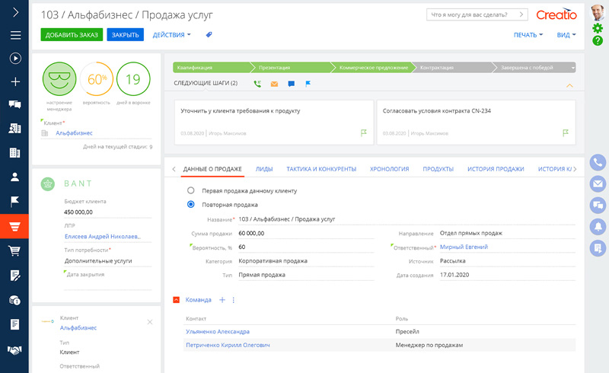609x373 pixels.
Task: Open the phone call panel on right
Action: tap(598, 162)
